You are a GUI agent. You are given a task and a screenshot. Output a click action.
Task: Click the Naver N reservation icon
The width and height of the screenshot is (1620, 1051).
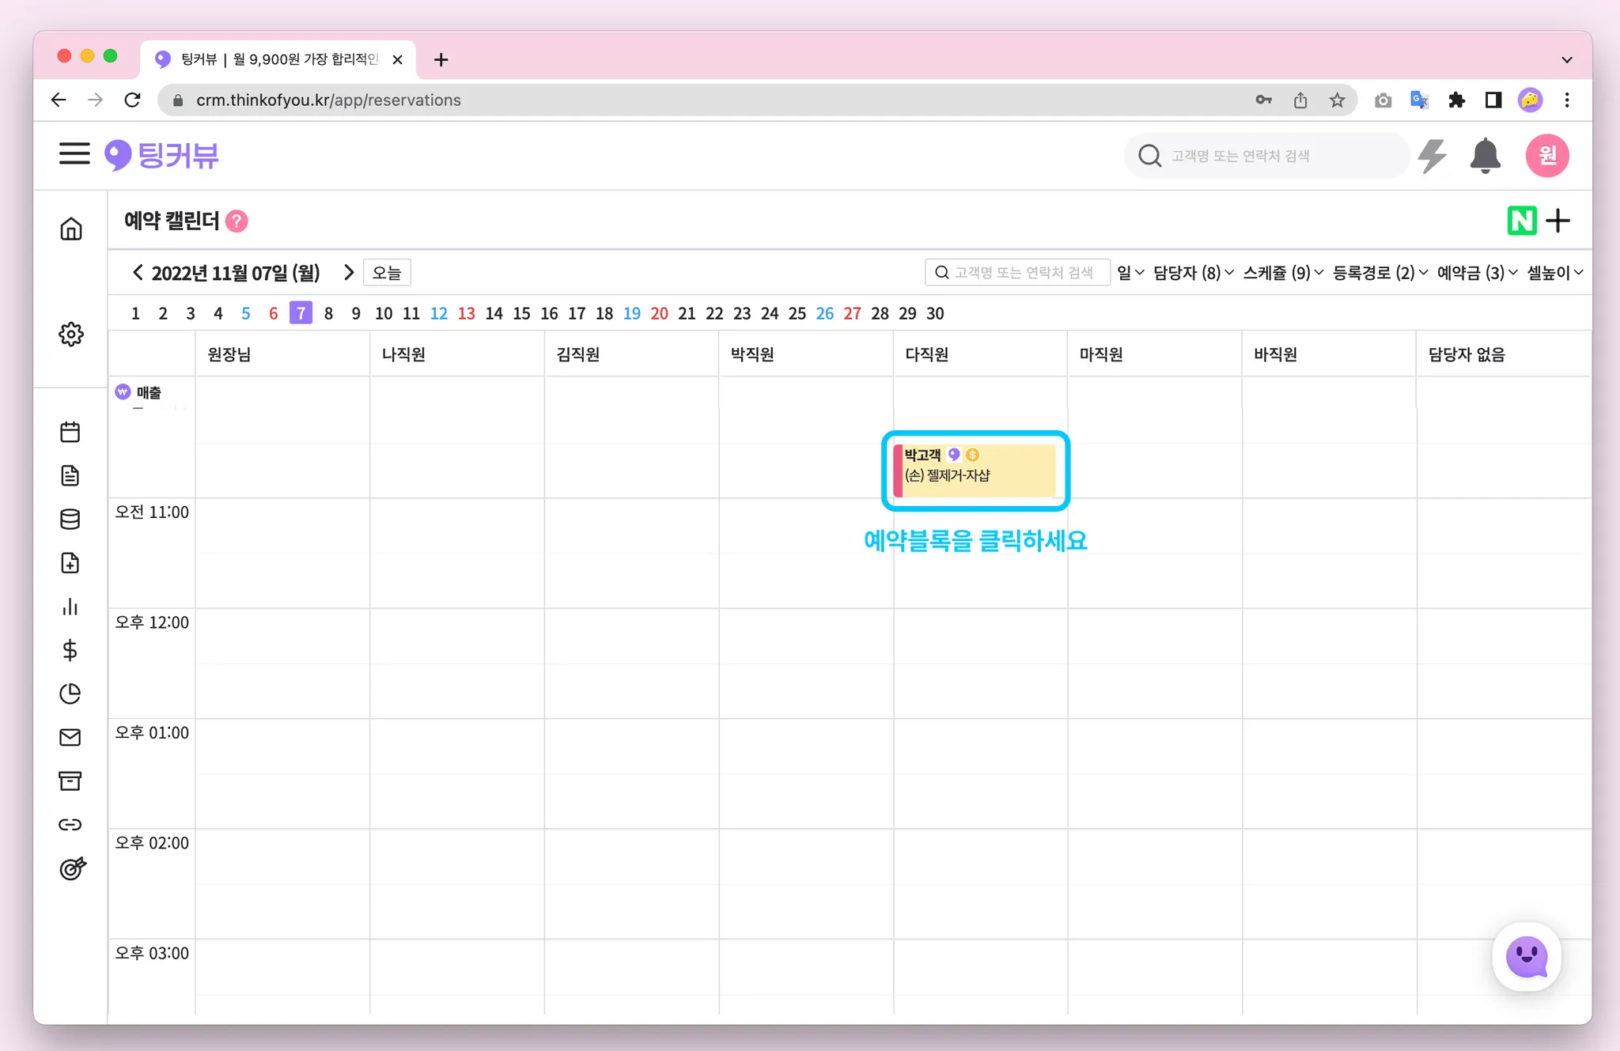coord(1521,221)
